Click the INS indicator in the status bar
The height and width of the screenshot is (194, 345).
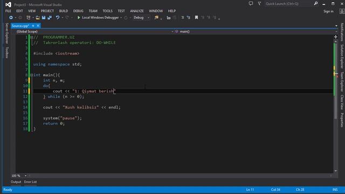[x=335, y=190]
